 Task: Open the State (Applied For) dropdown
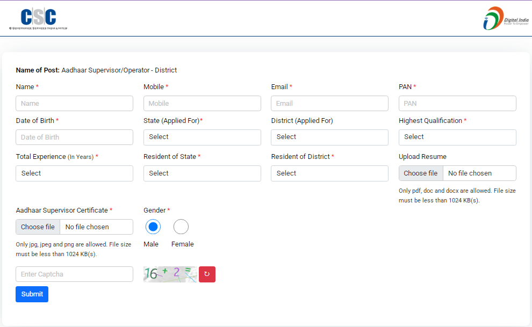(202, 137)
